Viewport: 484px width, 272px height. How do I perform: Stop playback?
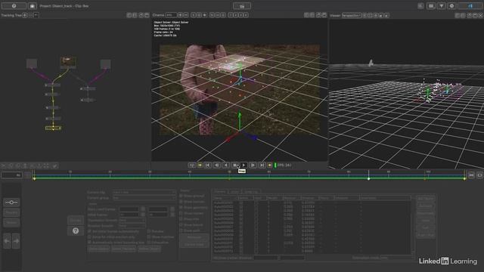tap(235, 165)
